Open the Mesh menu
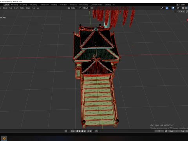Image resolution: width=188 pixels, height=141 pixels. [16, 8]
